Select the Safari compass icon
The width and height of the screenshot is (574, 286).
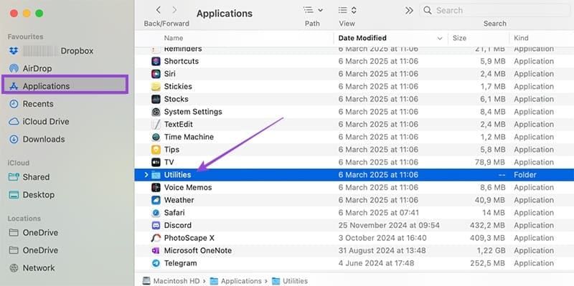coord(156,213)
